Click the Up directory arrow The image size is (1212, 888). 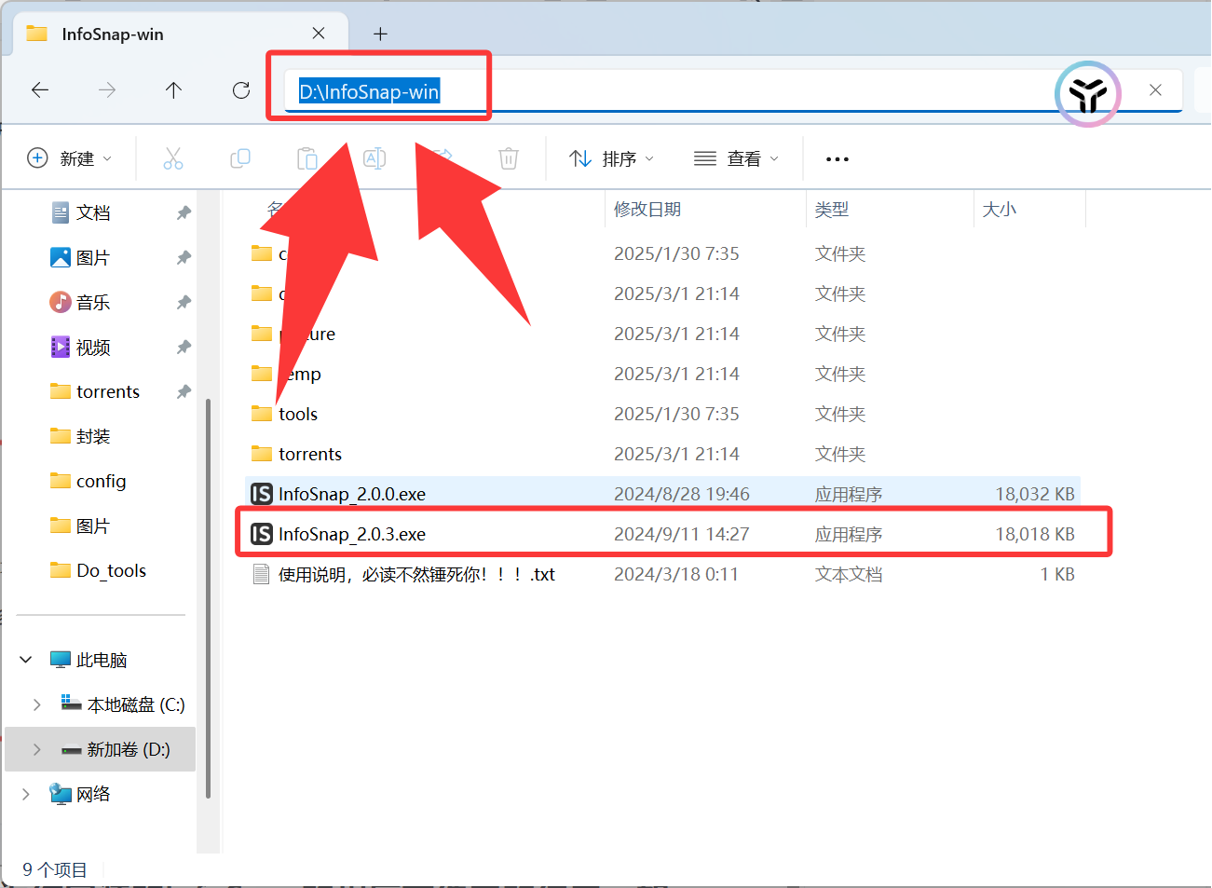tap(173, 90)
